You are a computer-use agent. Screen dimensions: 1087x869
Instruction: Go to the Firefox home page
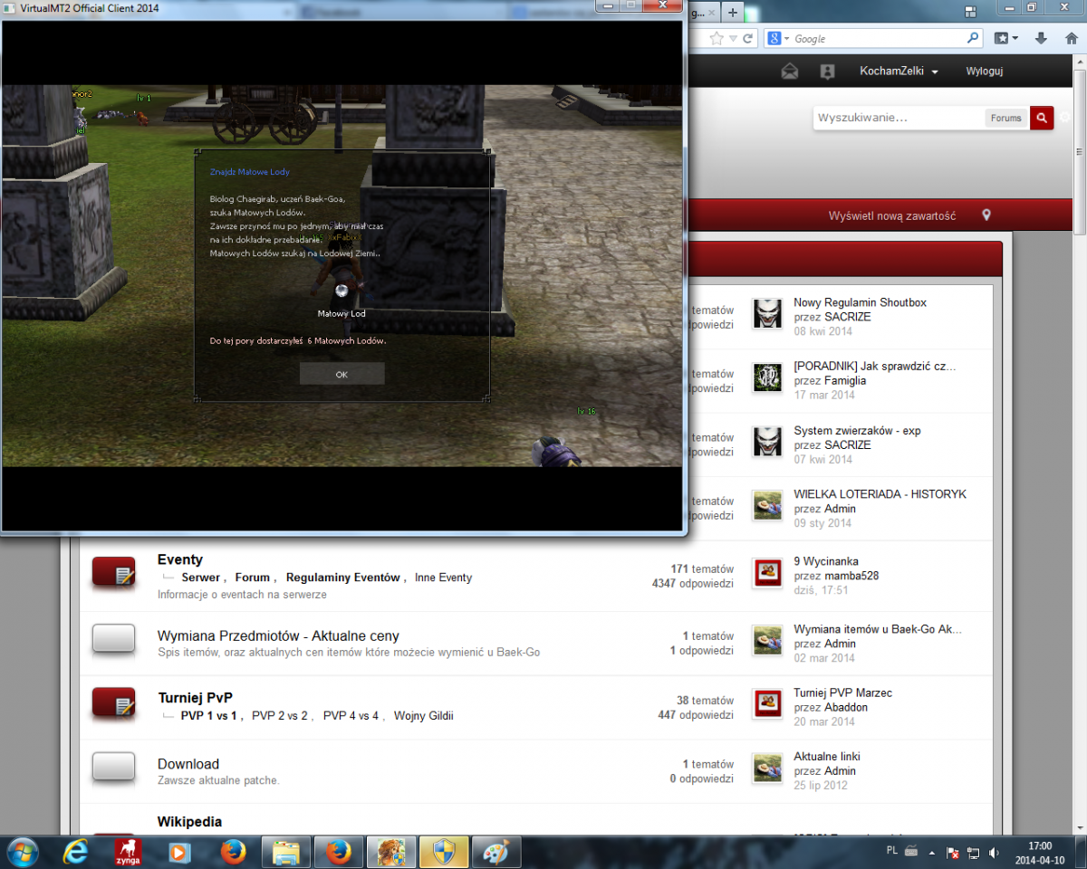(x=1070, y=39)
